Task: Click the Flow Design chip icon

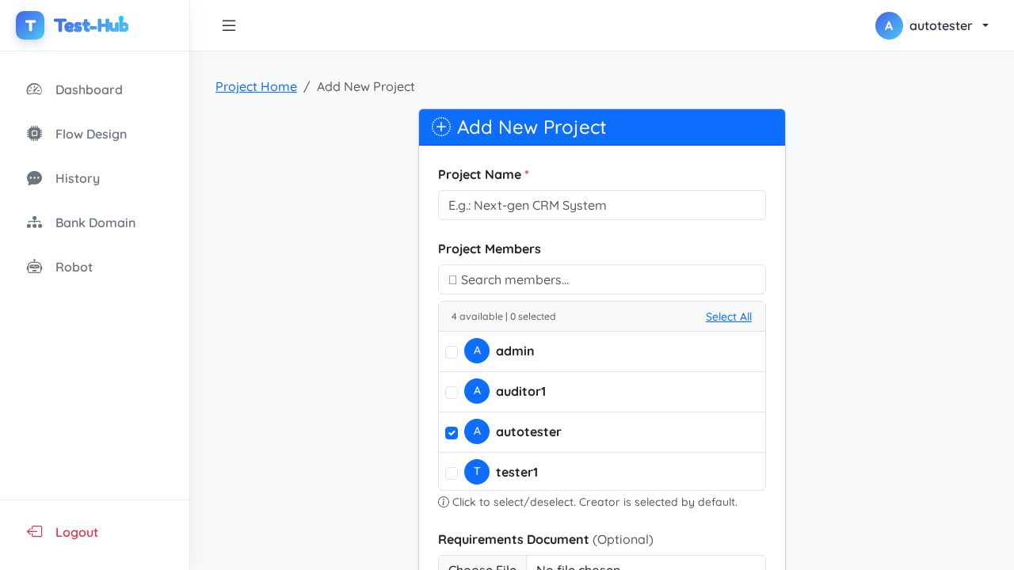Action: (34, 134)
